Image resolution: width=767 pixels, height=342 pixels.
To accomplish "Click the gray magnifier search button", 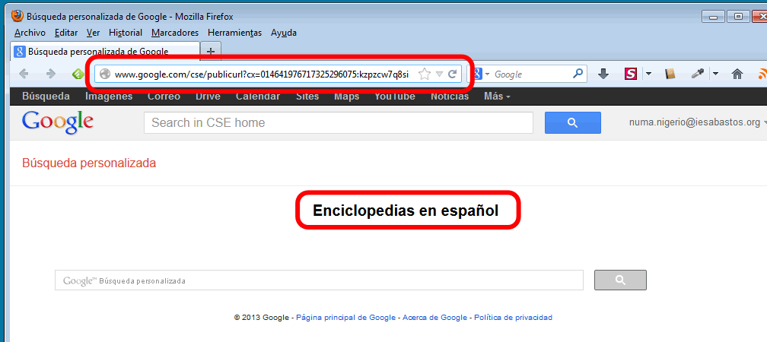I will click(x=620, y=280).
